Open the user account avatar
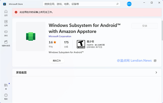 click(129, 4)
